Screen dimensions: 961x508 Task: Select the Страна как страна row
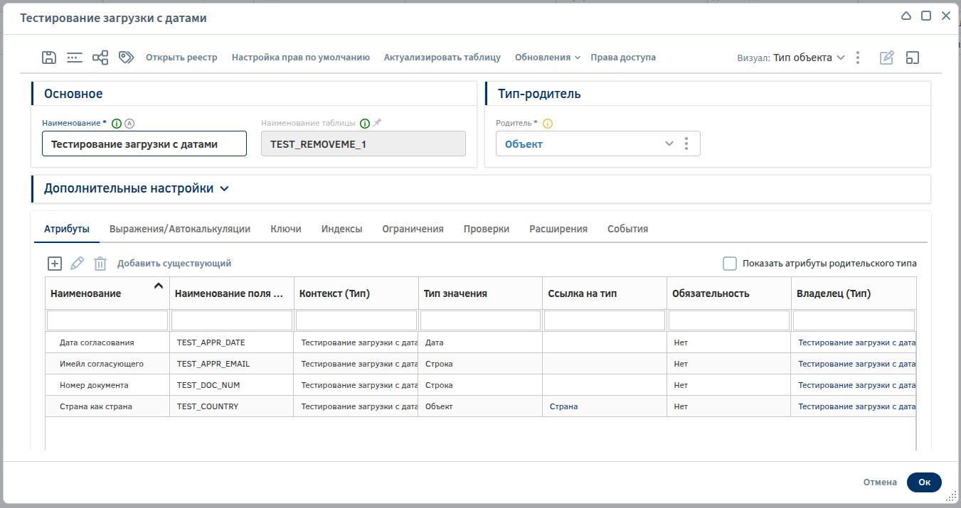(96, 406)
